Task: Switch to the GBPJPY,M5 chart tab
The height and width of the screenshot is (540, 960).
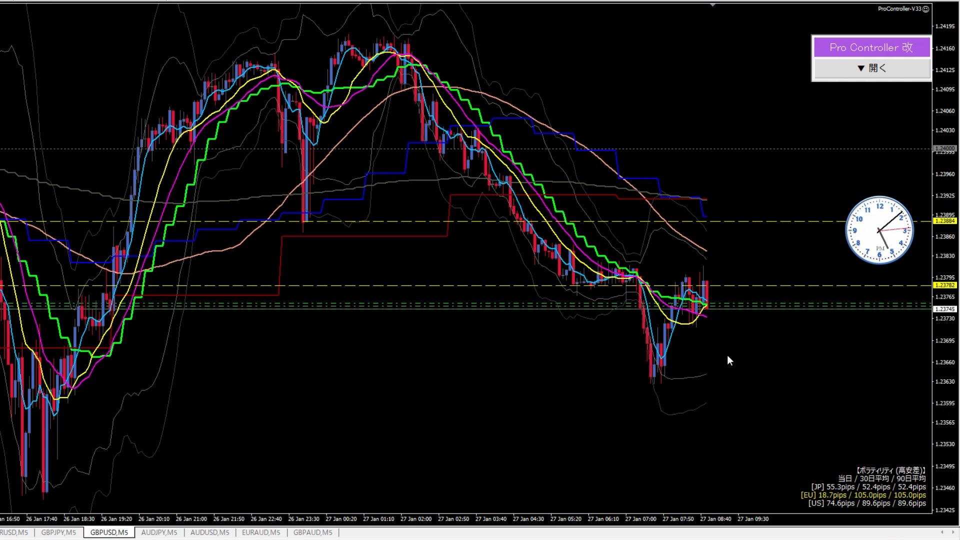Action: point(58,532)
